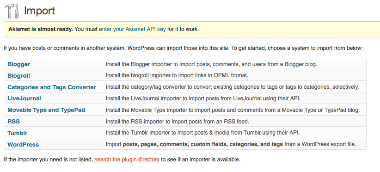Open the Blogger importer link
Viewport: 380px width, 172px height.
coord(19,64)
